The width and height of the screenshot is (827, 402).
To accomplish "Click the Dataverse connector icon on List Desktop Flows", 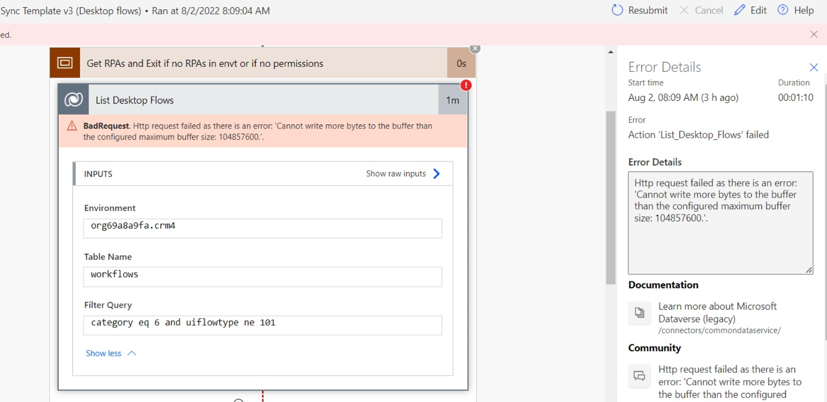I will 73,99.
